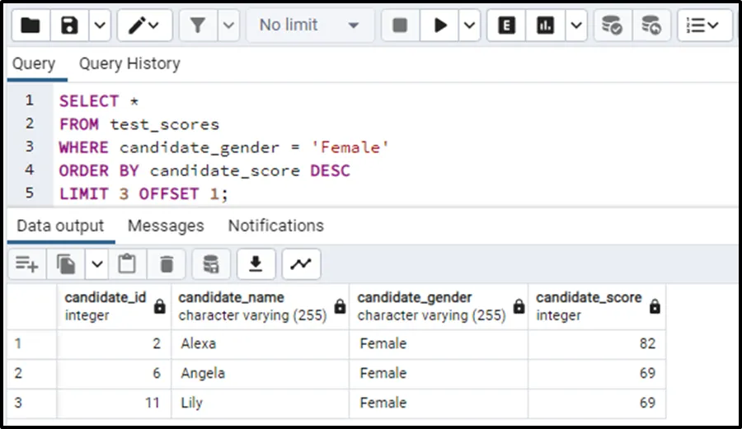The height and width of the screenshot is (429, 742).
Task: Click the Add row icon
Action: tap(27, 264)
